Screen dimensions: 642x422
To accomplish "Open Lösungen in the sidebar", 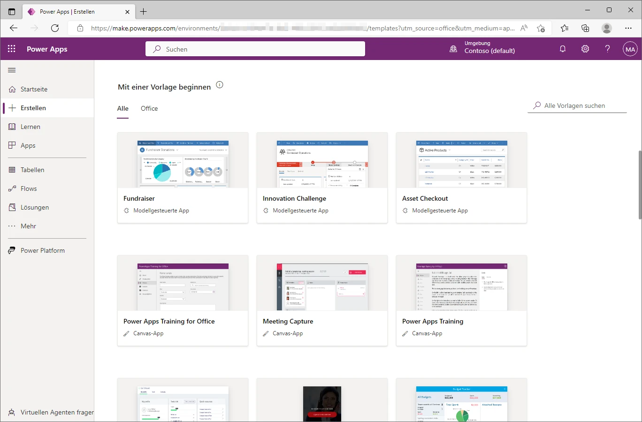I will click(47, 207).
